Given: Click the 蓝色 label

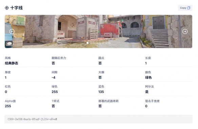Looking at the screenshot, I should pos(101,86).
